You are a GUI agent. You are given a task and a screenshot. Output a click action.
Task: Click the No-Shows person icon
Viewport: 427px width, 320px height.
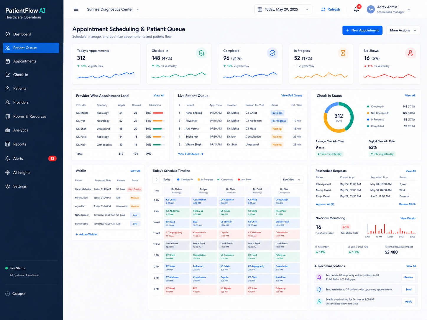point(410,53)
